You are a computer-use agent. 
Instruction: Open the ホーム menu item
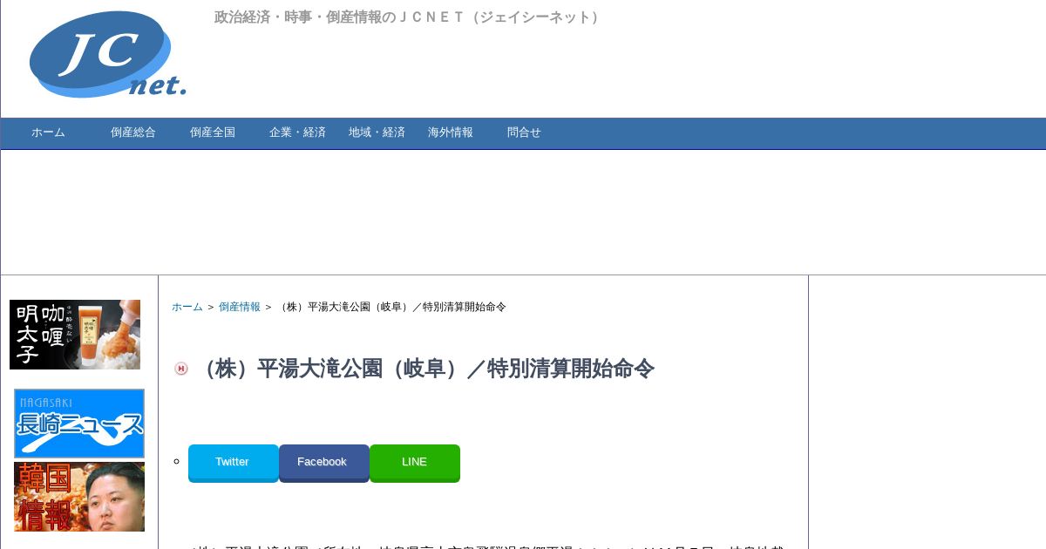48,132
